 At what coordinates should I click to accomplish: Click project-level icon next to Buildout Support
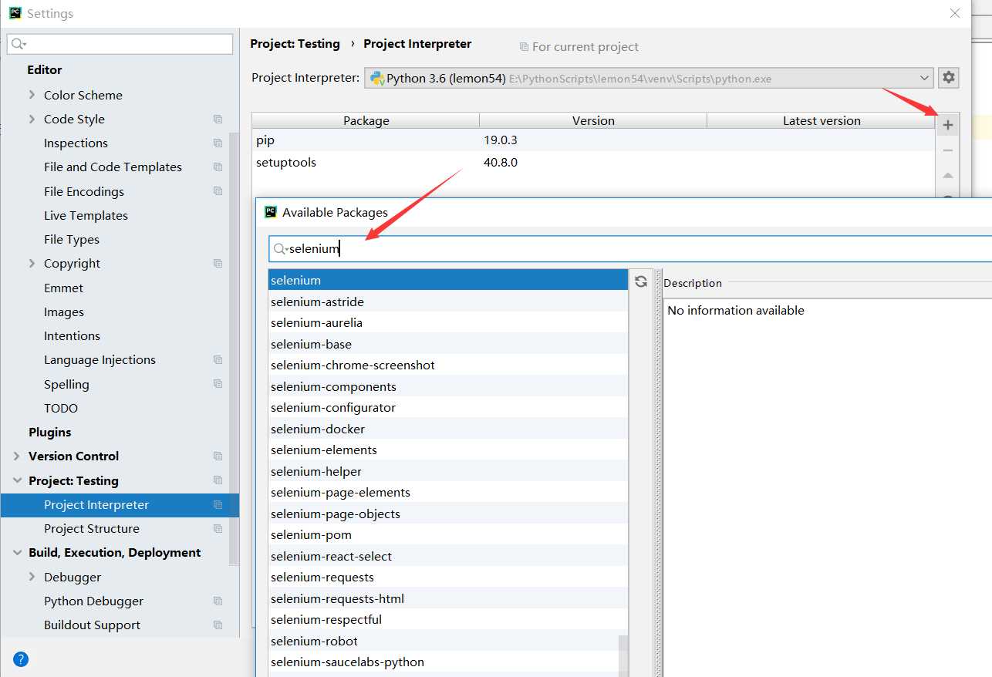[218, 625]
